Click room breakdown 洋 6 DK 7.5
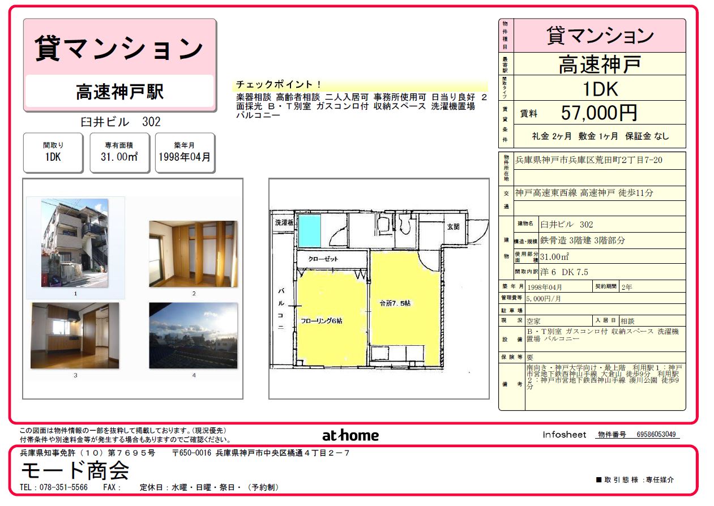This screenshot has height=506, width=714. [x=565, y=272]
